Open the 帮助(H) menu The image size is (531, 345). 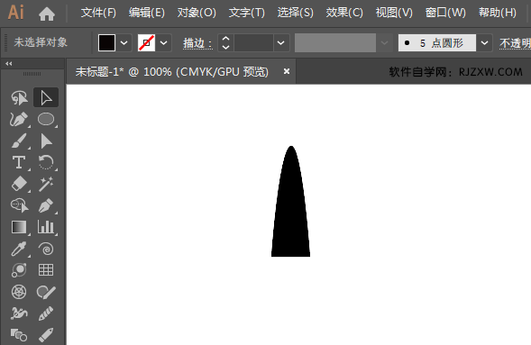pyautogui.click(x=498, y=13)
